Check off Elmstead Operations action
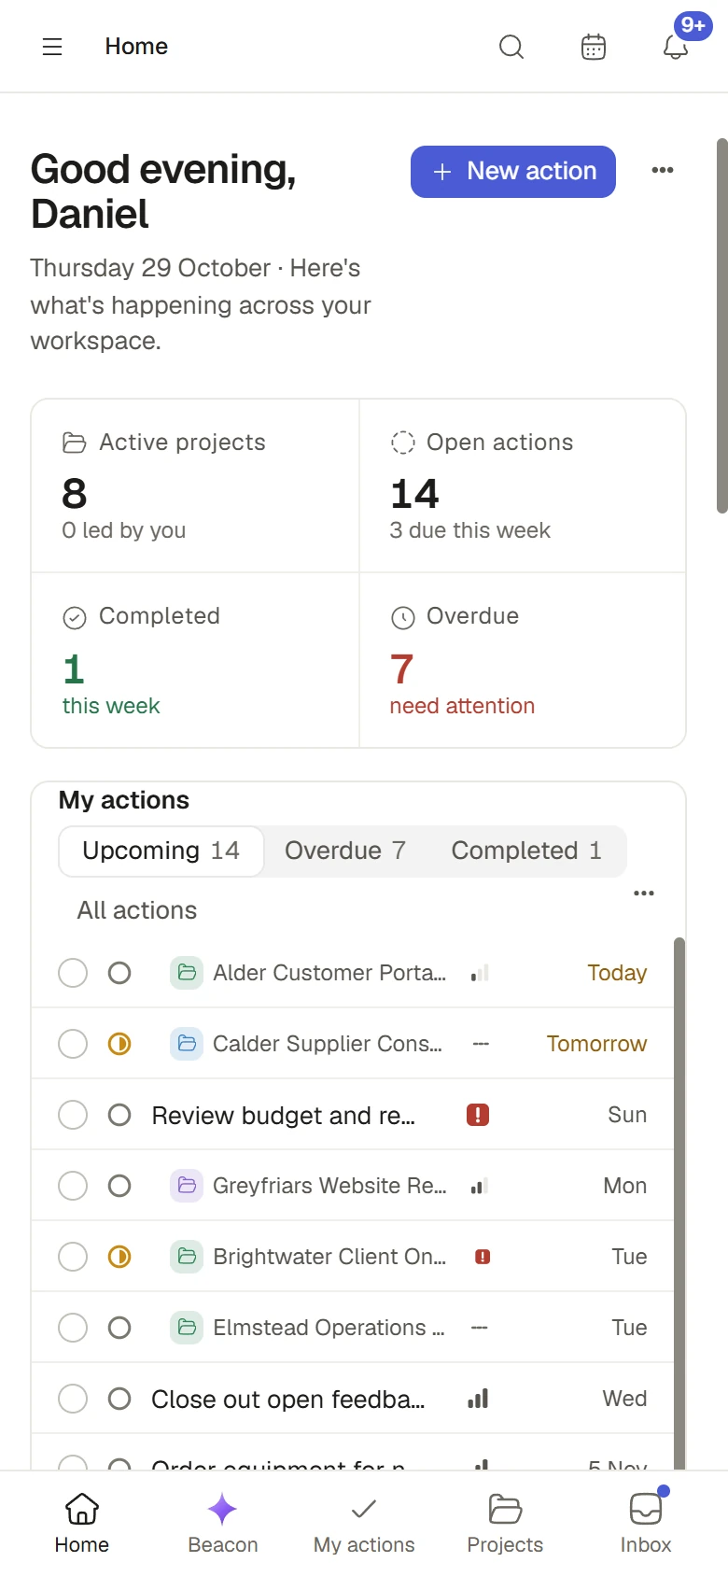This screenshot has width=728, height=1576. (x=73, y=1328)
